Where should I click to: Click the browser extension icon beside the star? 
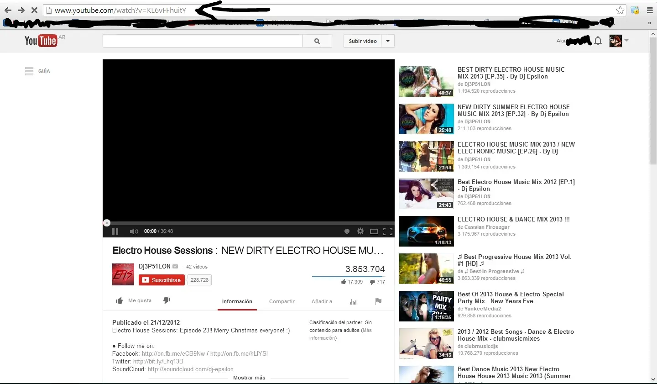click(635, 10)
